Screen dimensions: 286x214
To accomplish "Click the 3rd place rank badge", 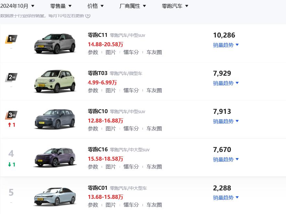I will (x=11, y=115).
